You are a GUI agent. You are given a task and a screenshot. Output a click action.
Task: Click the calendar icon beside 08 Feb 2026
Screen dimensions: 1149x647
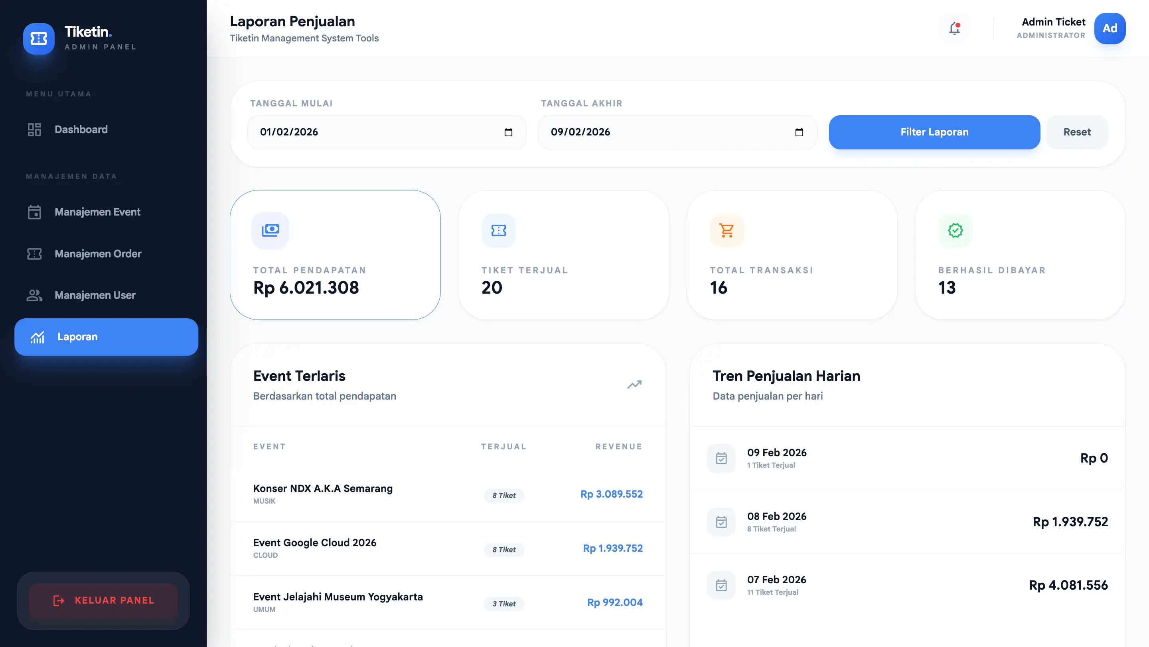pyautogui.click(x=721, y=522)
